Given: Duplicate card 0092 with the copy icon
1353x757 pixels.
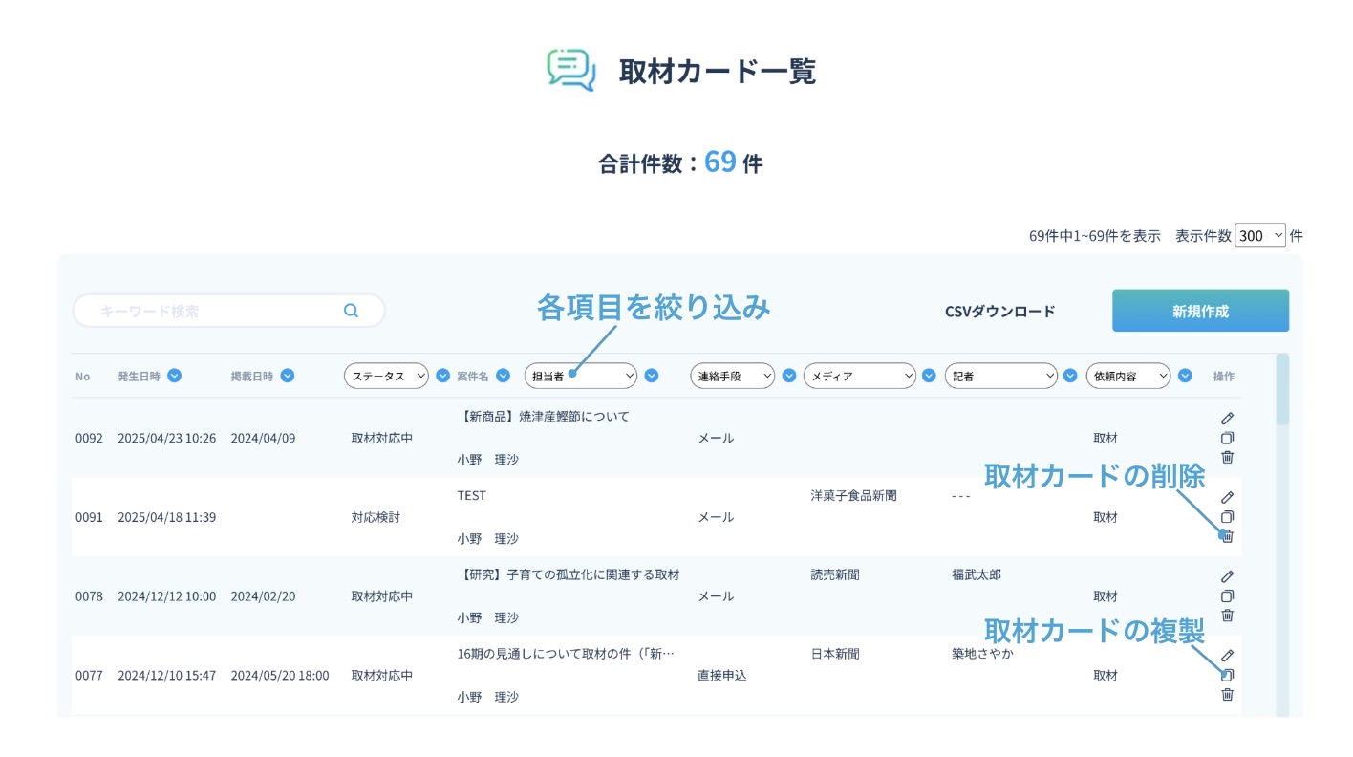Looking at the screenshot, I should (1228, 438).
